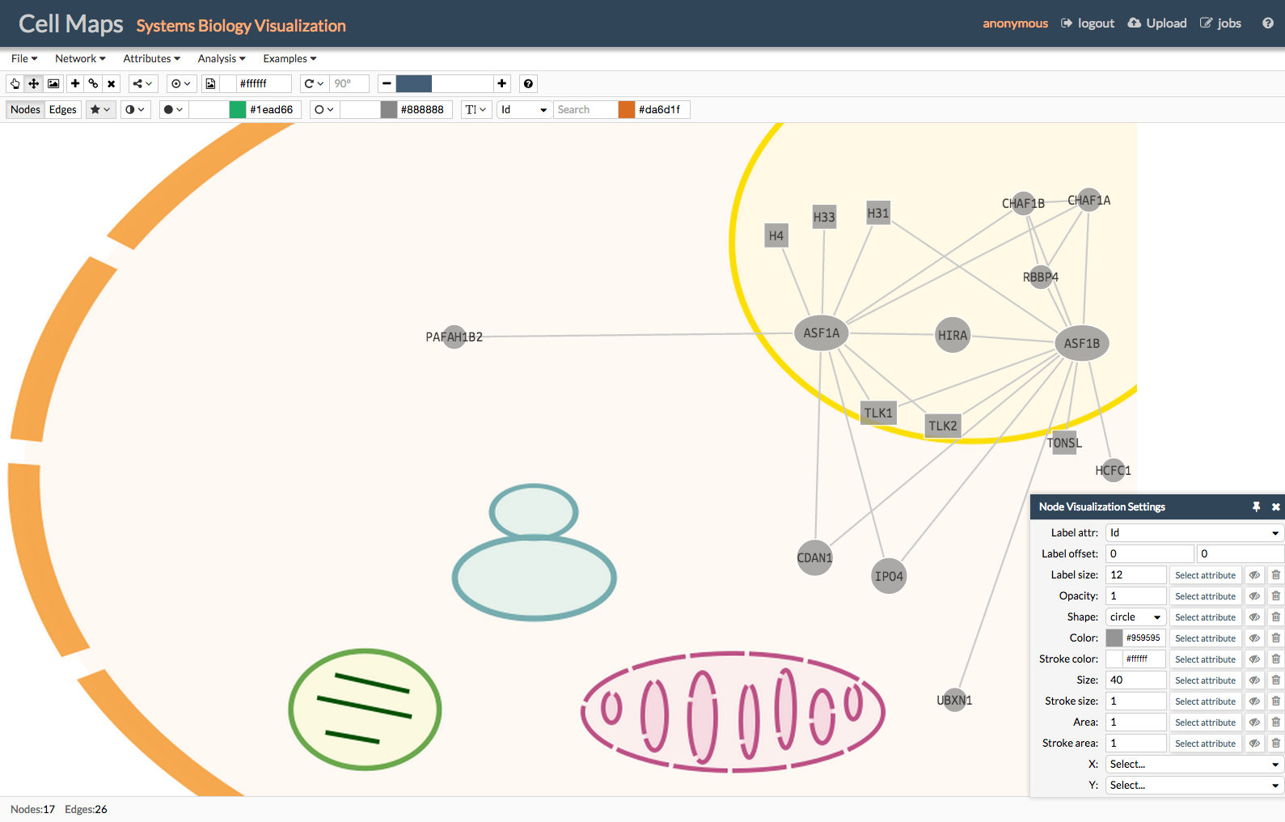Click trash icon for Color row
The height and width of the screenshot is (822, 1285).
coord(1275,638)
